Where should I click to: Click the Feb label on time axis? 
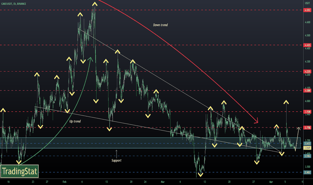64,182
